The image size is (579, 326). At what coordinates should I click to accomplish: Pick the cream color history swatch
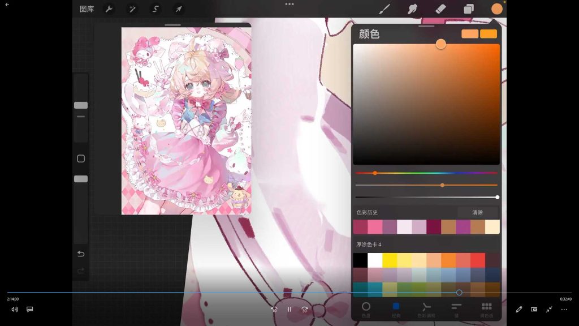pyautogui.click(x=492, y=227)
